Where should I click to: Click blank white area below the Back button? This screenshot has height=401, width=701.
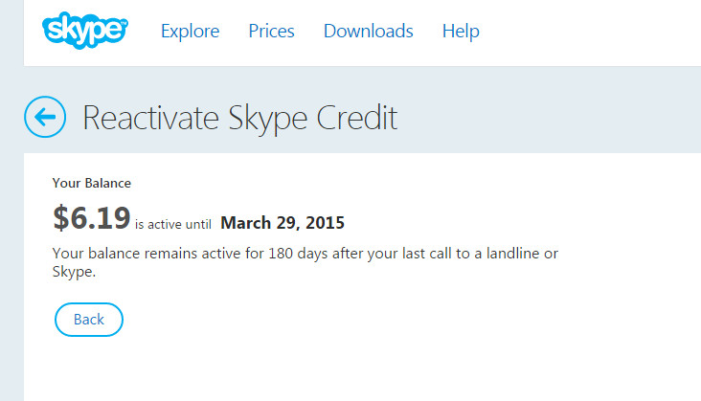pyautogui.click(x=287, y=368)
